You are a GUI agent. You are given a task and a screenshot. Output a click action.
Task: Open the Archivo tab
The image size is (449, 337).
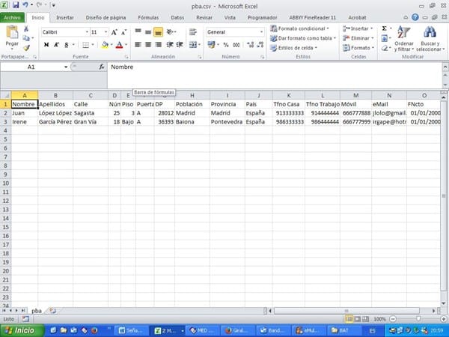tap(12, 18)
